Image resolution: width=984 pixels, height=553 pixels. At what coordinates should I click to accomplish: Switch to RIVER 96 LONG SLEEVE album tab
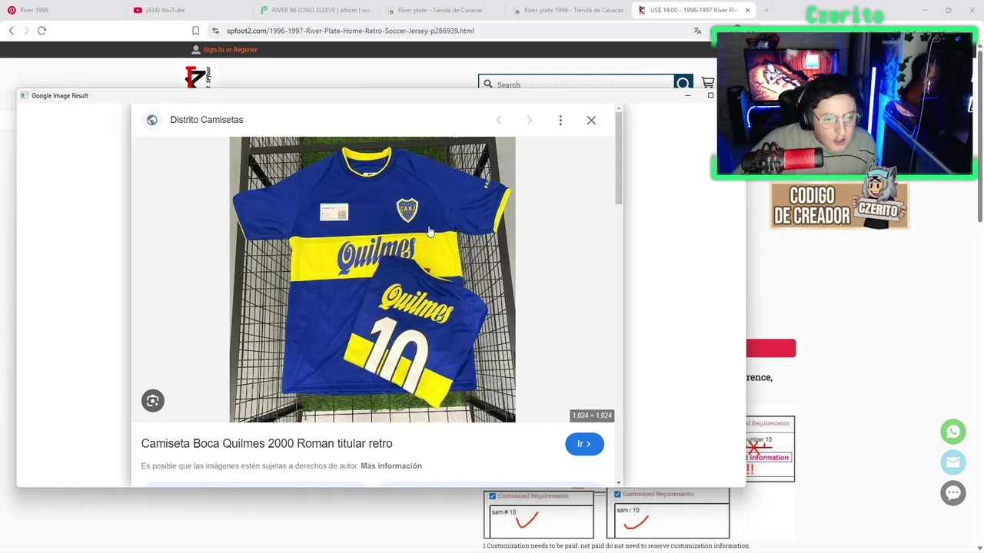click(315, 10)
